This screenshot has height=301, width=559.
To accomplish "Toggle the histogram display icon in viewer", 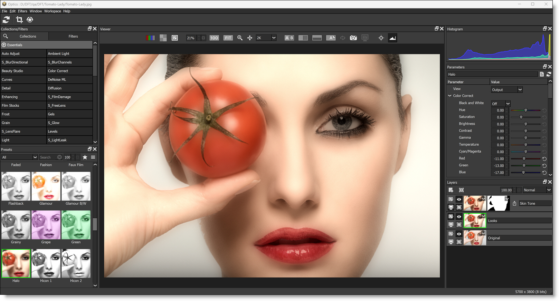I will coord(392,38).
